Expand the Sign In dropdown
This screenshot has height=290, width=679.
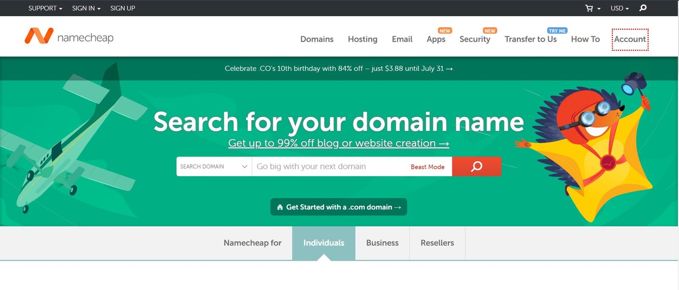click(x=86, y=8)
